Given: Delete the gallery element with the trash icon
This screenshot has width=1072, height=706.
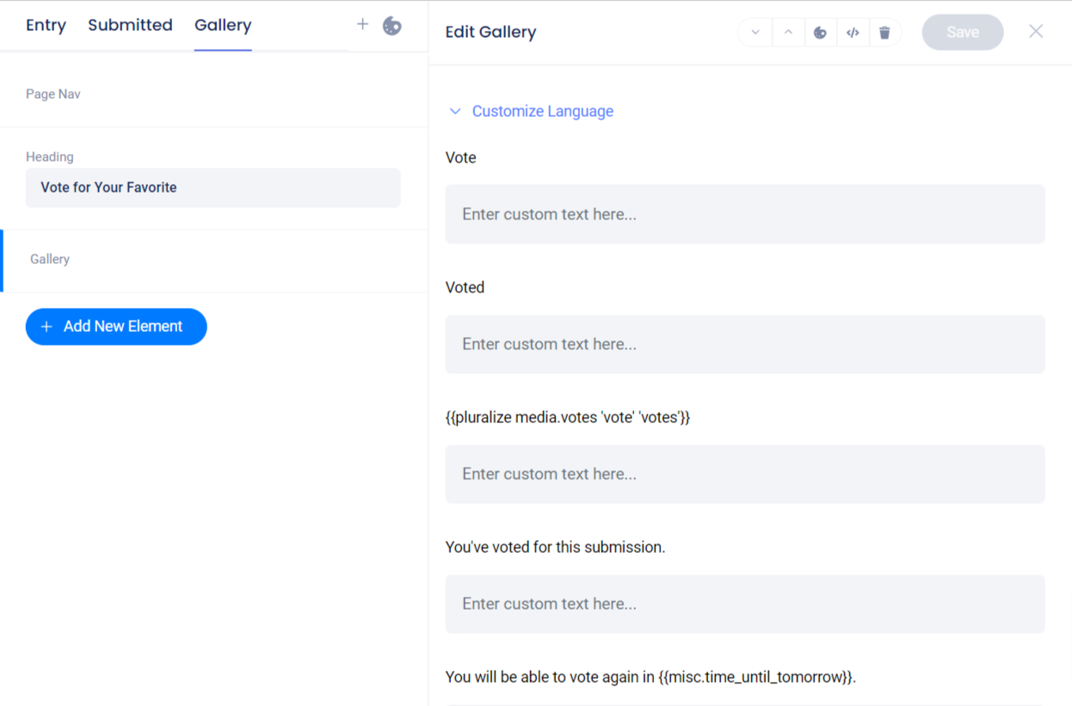Looking at the screenshot, I should (x=884, y=33).
